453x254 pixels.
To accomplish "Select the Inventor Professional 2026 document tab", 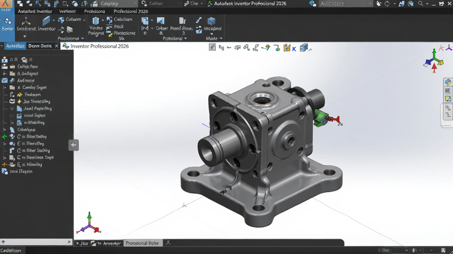I will click(96, 46).
